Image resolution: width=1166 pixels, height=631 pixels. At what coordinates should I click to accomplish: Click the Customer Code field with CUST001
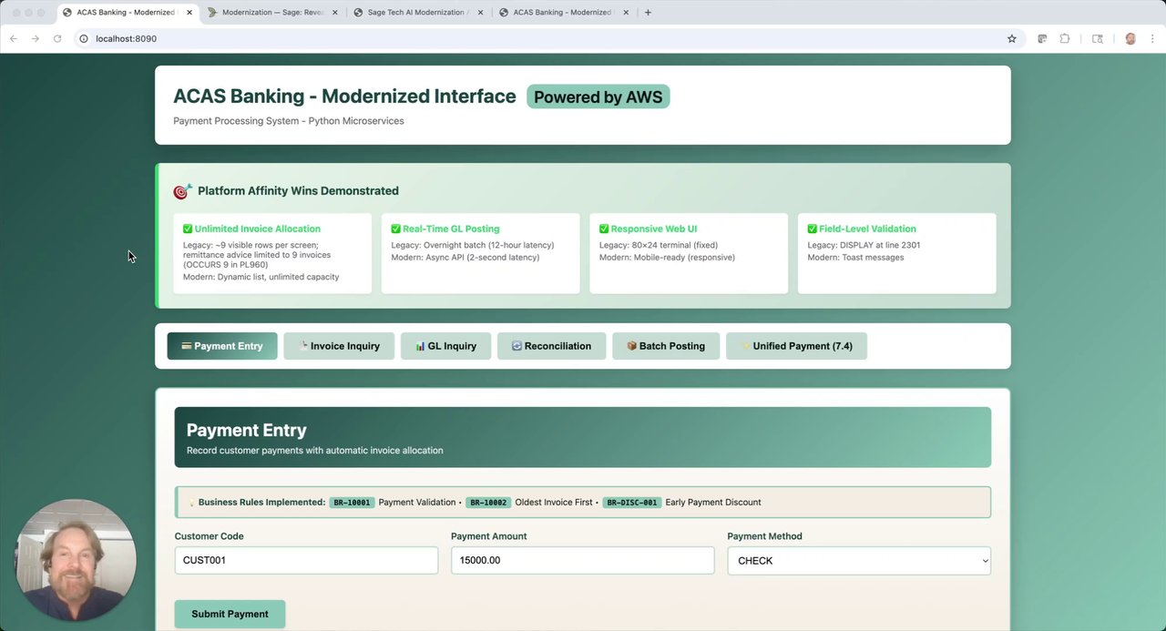coord(306,560)
